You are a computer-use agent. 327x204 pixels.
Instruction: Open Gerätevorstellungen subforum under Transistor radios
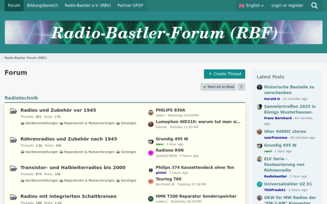[x=39, y=181]
